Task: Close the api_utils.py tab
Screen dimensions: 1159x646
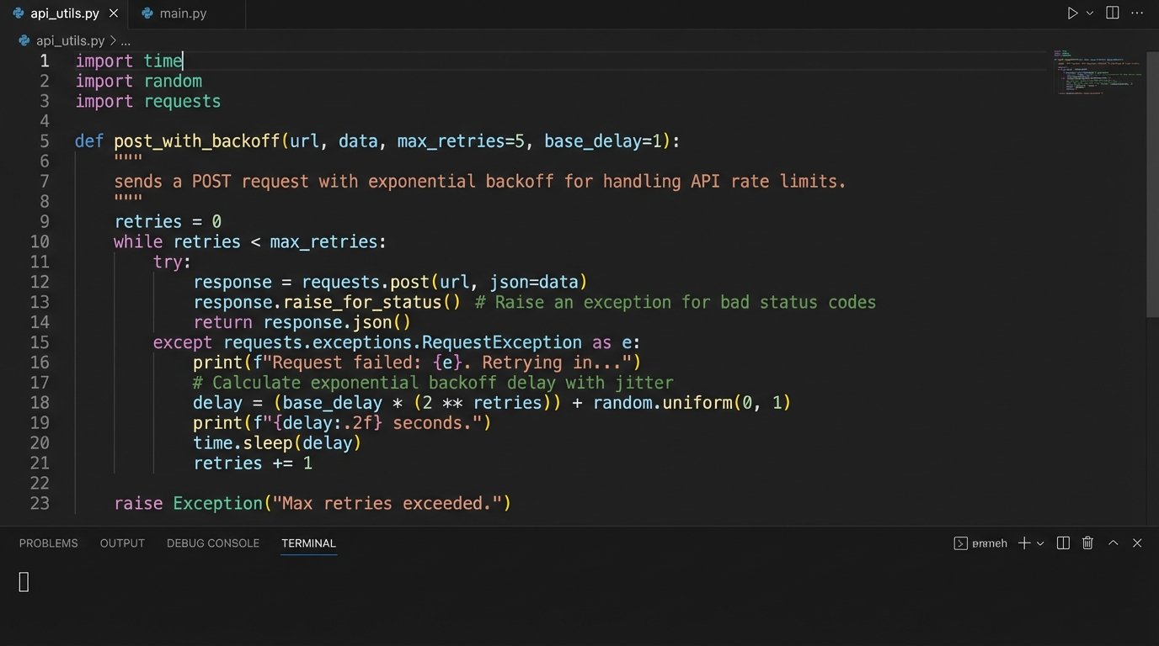Action: point(114,13)
